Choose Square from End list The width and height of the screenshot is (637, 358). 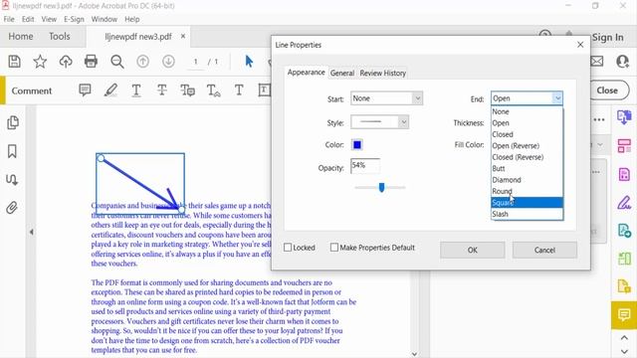click(x=527, y=202)
